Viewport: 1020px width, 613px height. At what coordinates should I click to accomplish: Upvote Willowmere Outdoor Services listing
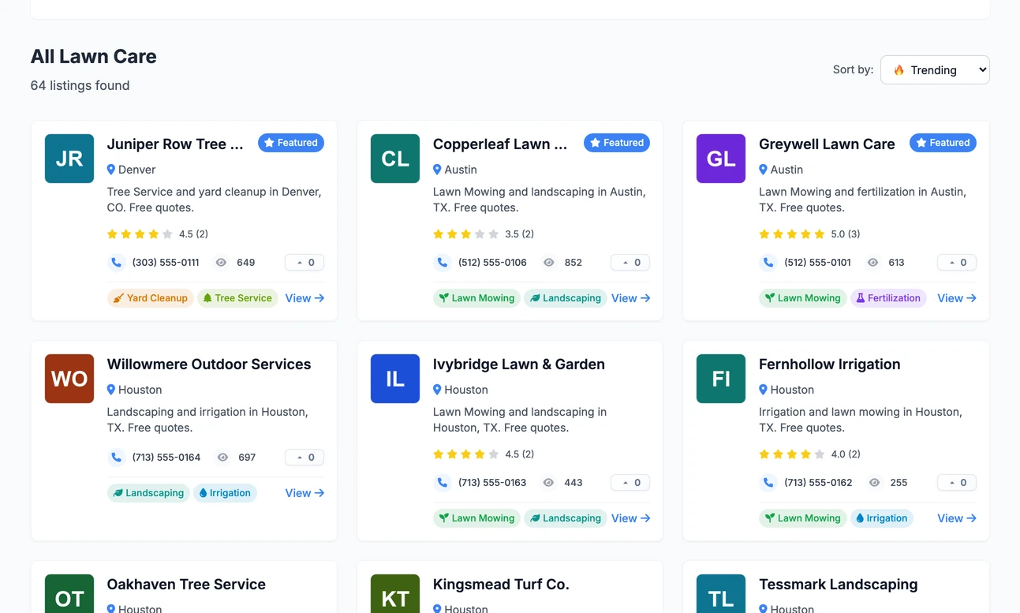coord(305,458)
